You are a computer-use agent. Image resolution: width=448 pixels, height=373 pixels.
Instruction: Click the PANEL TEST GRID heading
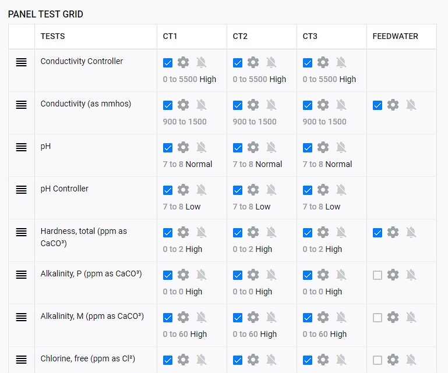(x=45, y=14)
